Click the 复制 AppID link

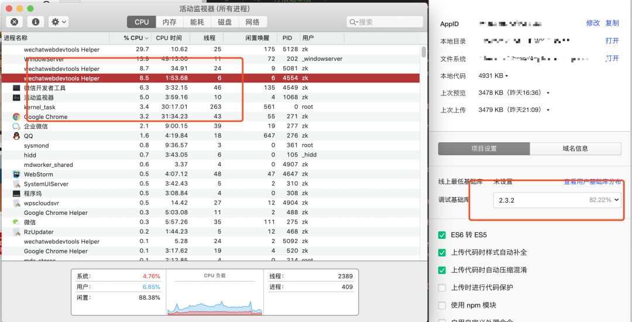coord(612,23)
